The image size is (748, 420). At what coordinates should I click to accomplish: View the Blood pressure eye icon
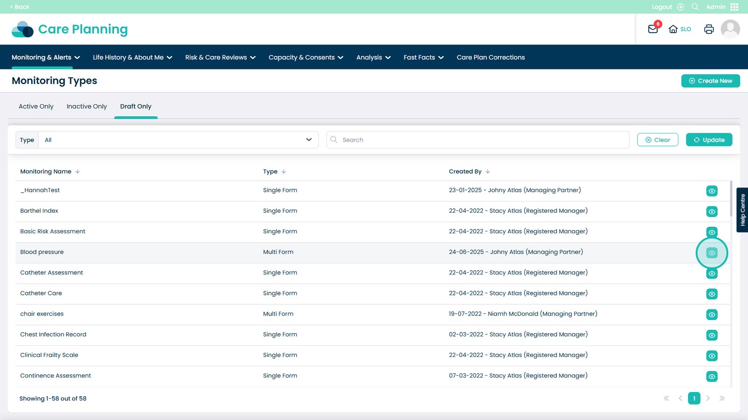712,253
